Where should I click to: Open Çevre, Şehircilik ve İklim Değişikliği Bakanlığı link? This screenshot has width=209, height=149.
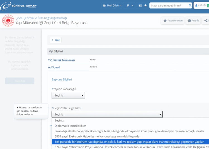pyautogui.click(x=41, y=18)
